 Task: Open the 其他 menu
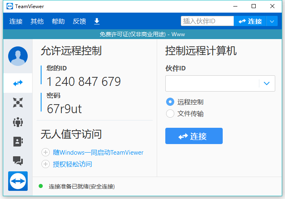click(37, 21)
